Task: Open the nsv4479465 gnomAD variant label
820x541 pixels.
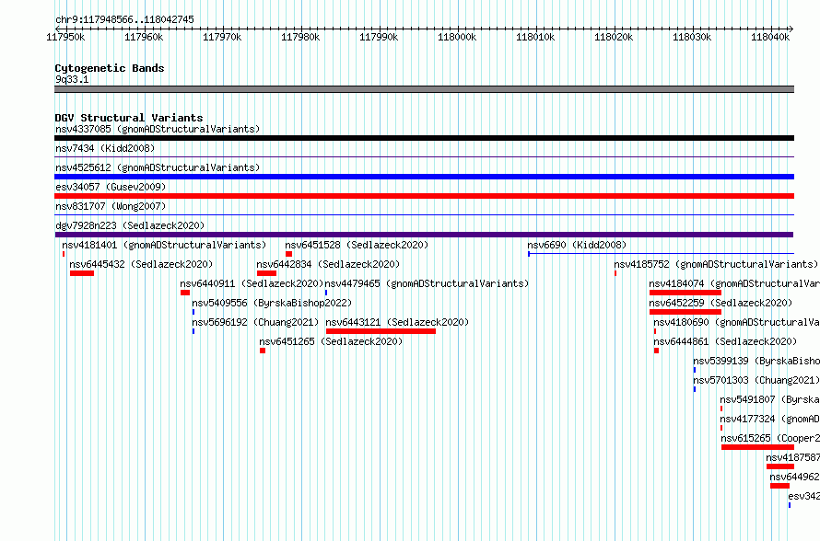Action: [x=427, y=283]
